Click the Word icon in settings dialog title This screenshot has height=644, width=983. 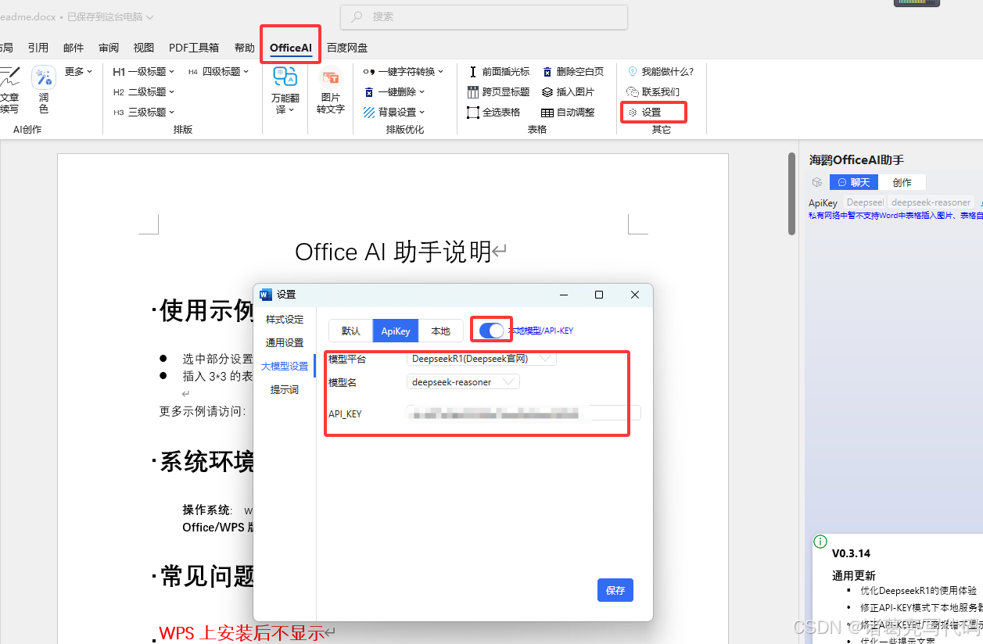click(x=266, y=295)
